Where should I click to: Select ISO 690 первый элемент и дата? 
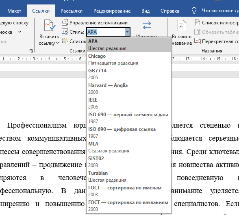point(129,118)
